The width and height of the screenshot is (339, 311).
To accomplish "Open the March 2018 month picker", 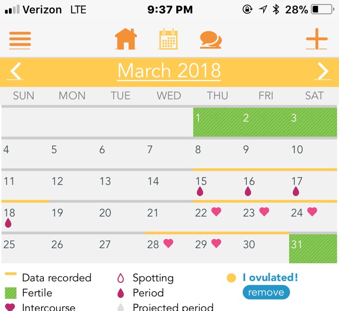I will click(169, 70).
